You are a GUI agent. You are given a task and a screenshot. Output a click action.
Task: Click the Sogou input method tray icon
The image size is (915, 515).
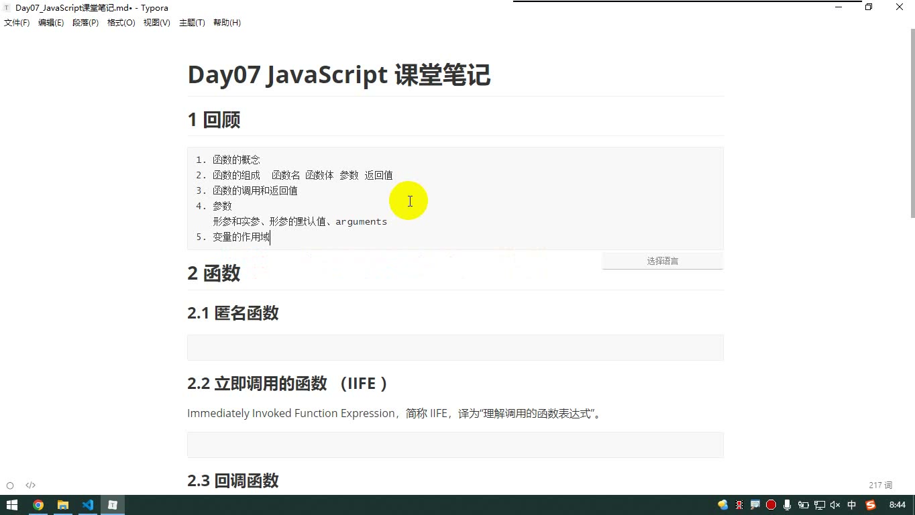(x=871, y=505)
